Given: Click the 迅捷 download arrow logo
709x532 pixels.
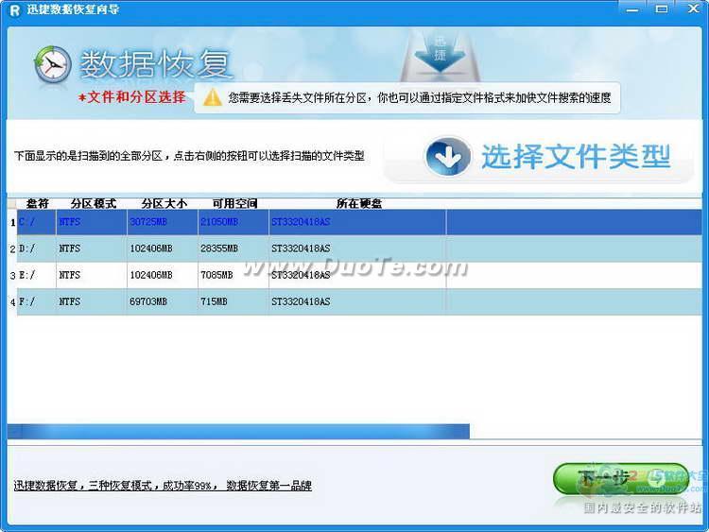Looking at the screenshot, I should [x=440, y=54].
